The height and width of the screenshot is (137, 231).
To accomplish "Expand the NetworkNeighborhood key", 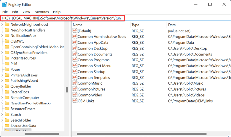I will [3, 24].
